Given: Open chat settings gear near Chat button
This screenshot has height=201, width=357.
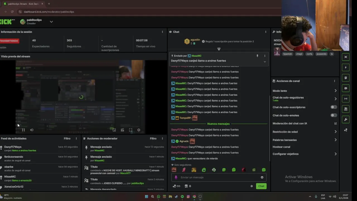Looking at the screenshot, I should pos(252,186).
